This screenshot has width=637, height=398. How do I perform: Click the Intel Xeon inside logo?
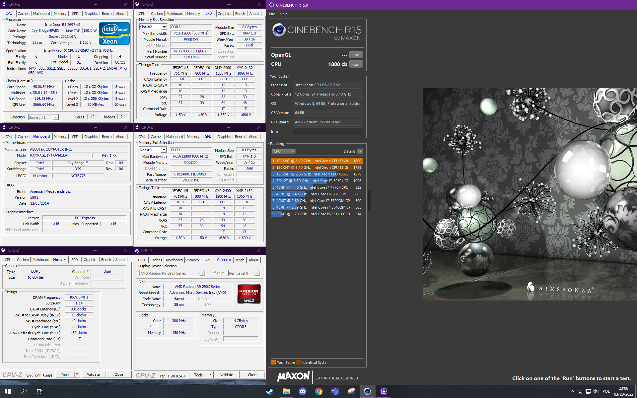tap(114, 33)
